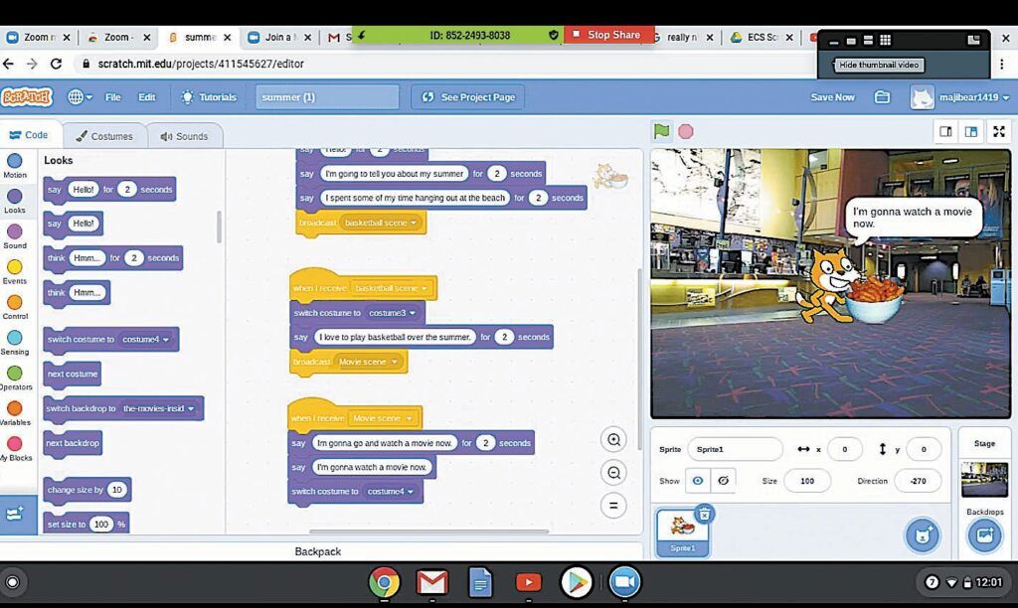The height and width of the screenshot is (608, 1018).
Task: Click the sprite x position field
Action: pyautogui.click(x=844, y=449)
